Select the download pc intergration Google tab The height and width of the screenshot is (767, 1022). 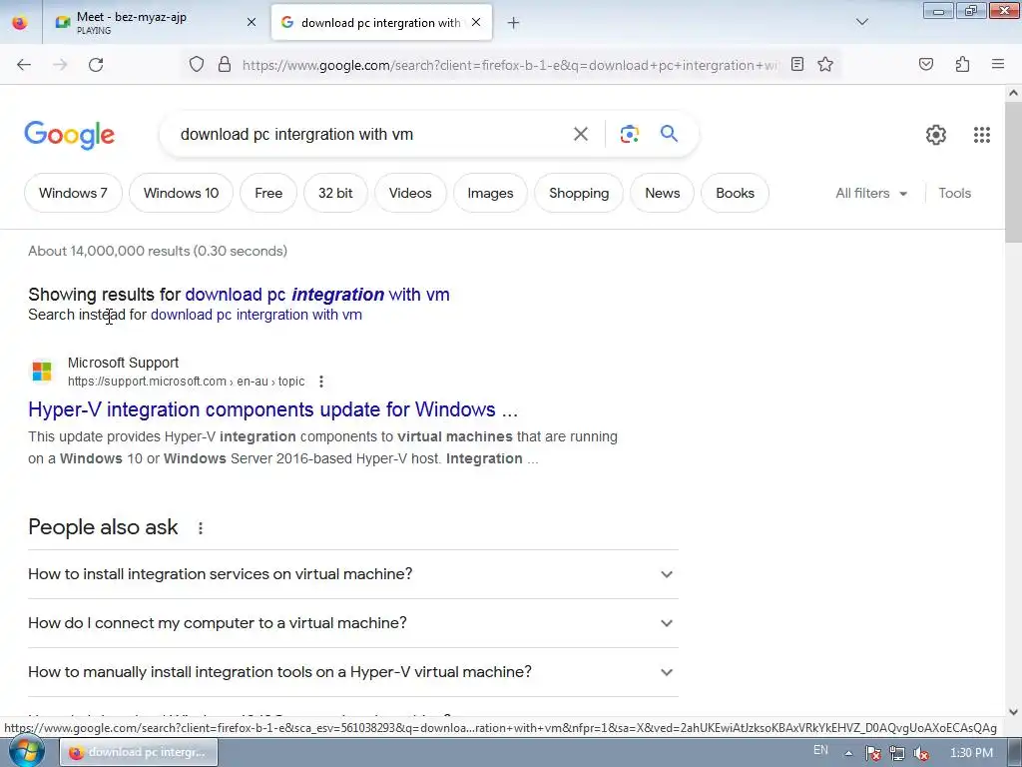pos(381,23)
